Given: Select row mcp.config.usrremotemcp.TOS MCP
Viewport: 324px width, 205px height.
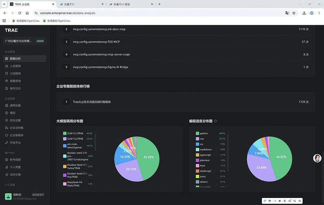Looking at the screenshot, I should pos(186,42).
